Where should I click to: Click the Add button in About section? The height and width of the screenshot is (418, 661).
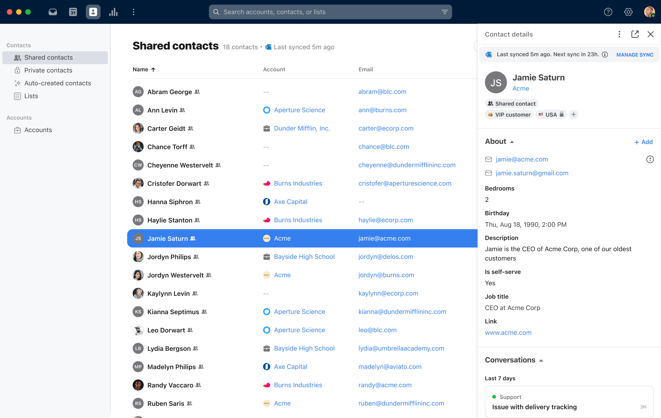click(644, 141)
